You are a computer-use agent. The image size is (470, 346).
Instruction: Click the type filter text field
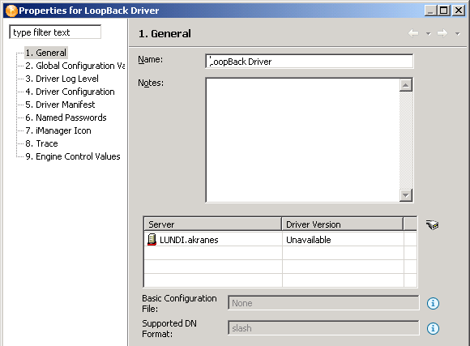[55, 32]
